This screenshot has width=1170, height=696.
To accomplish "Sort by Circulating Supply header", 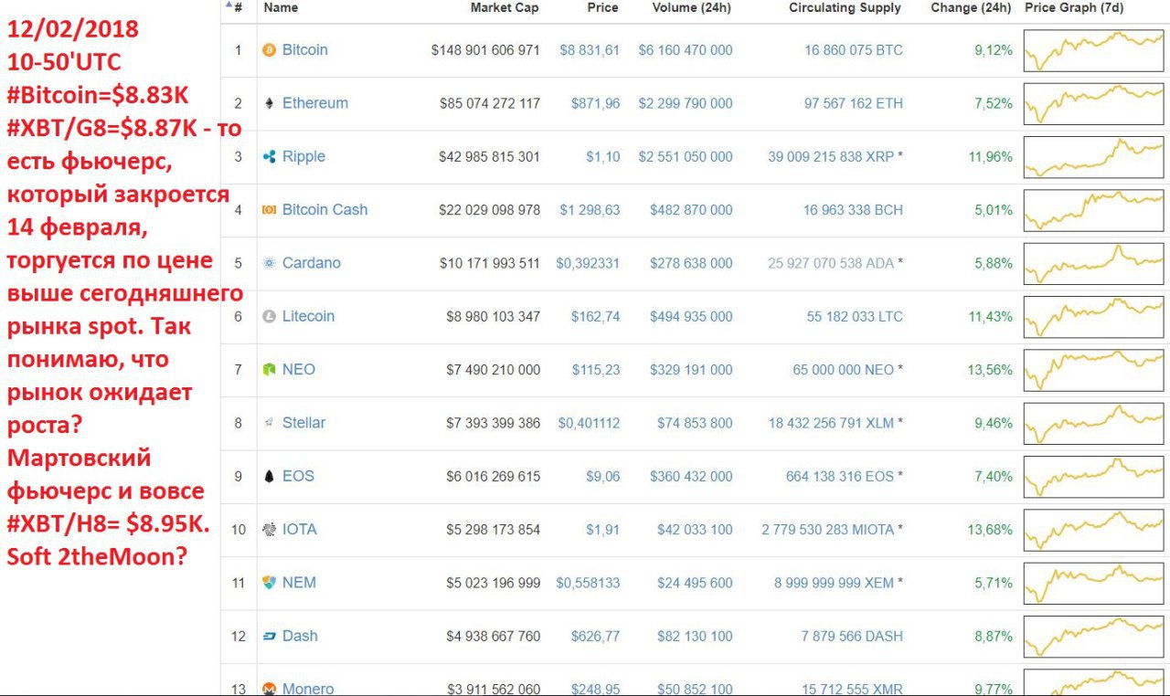I will [x=846, y=7].
